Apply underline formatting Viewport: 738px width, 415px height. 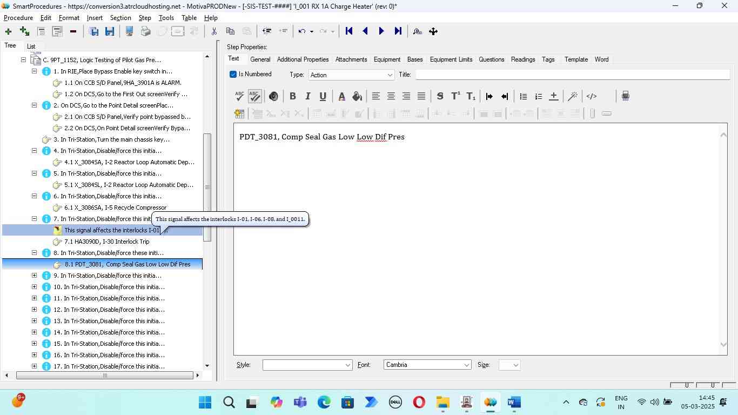[x=323, y=96]
